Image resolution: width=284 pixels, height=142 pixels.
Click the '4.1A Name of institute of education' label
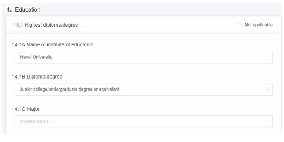[54, 44]
